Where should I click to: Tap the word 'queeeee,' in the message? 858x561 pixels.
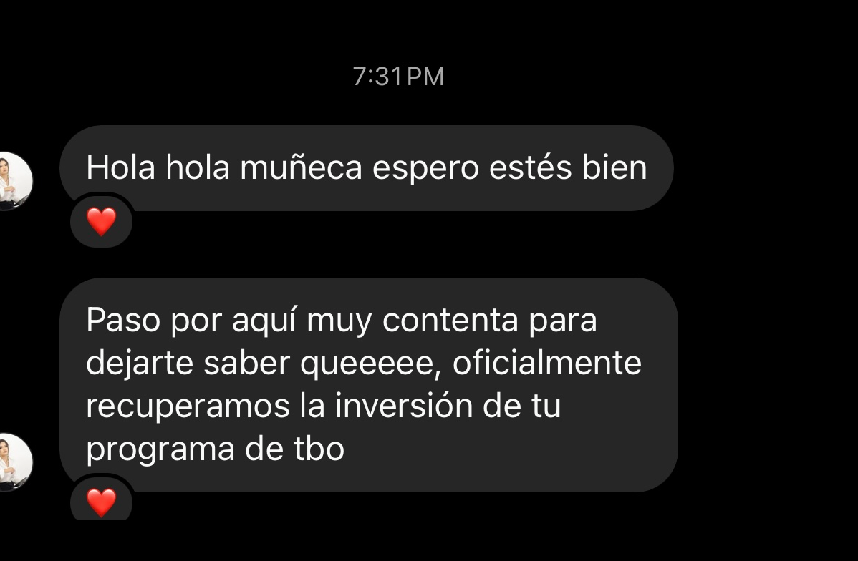coord(371,364)
